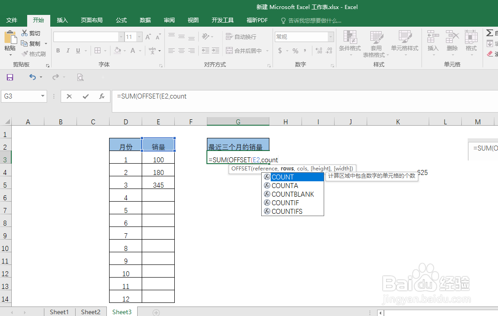The width and height of the screenshot is (498, 316).
Task: Click the percent style icon
Action: (x=295, y=51)
